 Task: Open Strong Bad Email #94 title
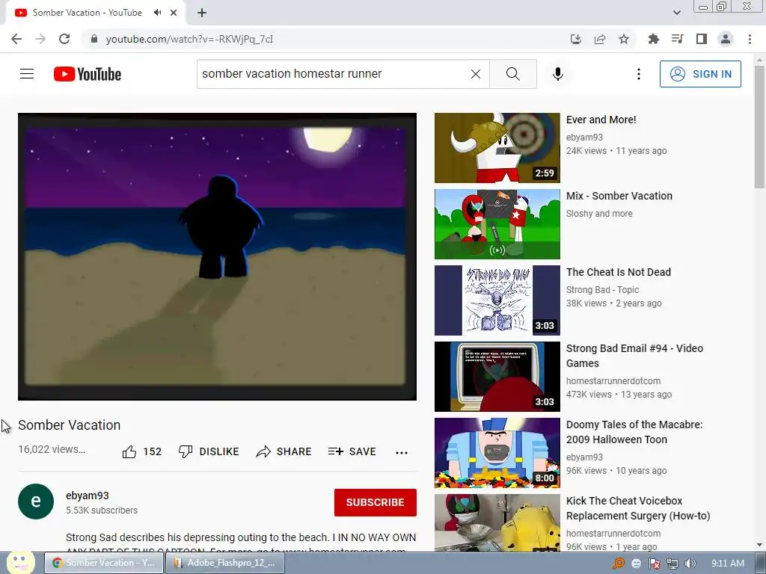click(x=634, y=355)
